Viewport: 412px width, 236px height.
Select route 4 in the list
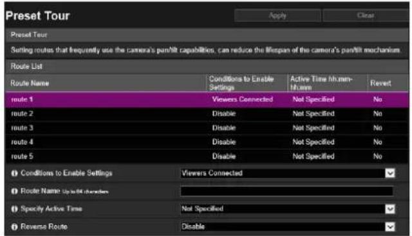tap(207, 142)
